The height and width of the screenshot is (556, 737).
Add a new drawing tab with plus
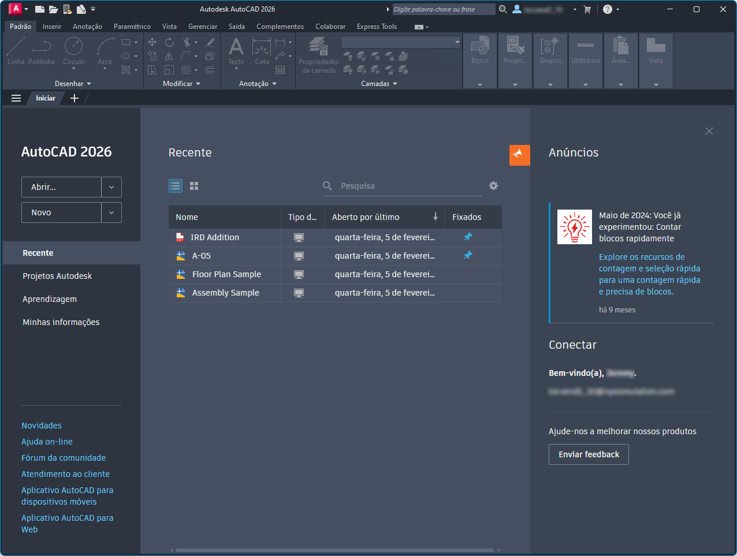tap(74, 98)
